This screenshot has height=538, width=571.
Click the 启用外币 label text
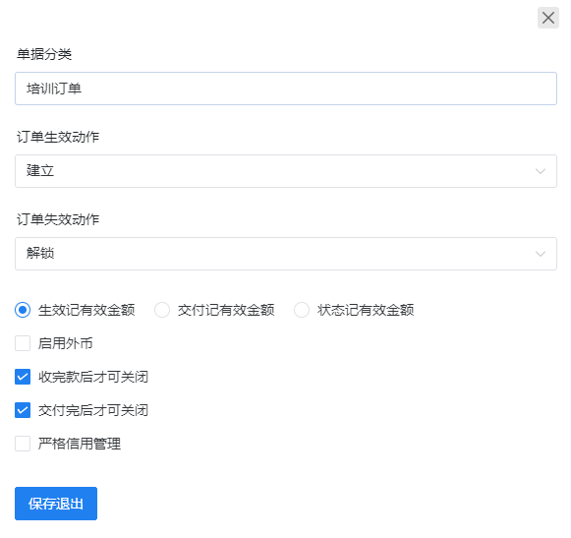pos(66,343)
